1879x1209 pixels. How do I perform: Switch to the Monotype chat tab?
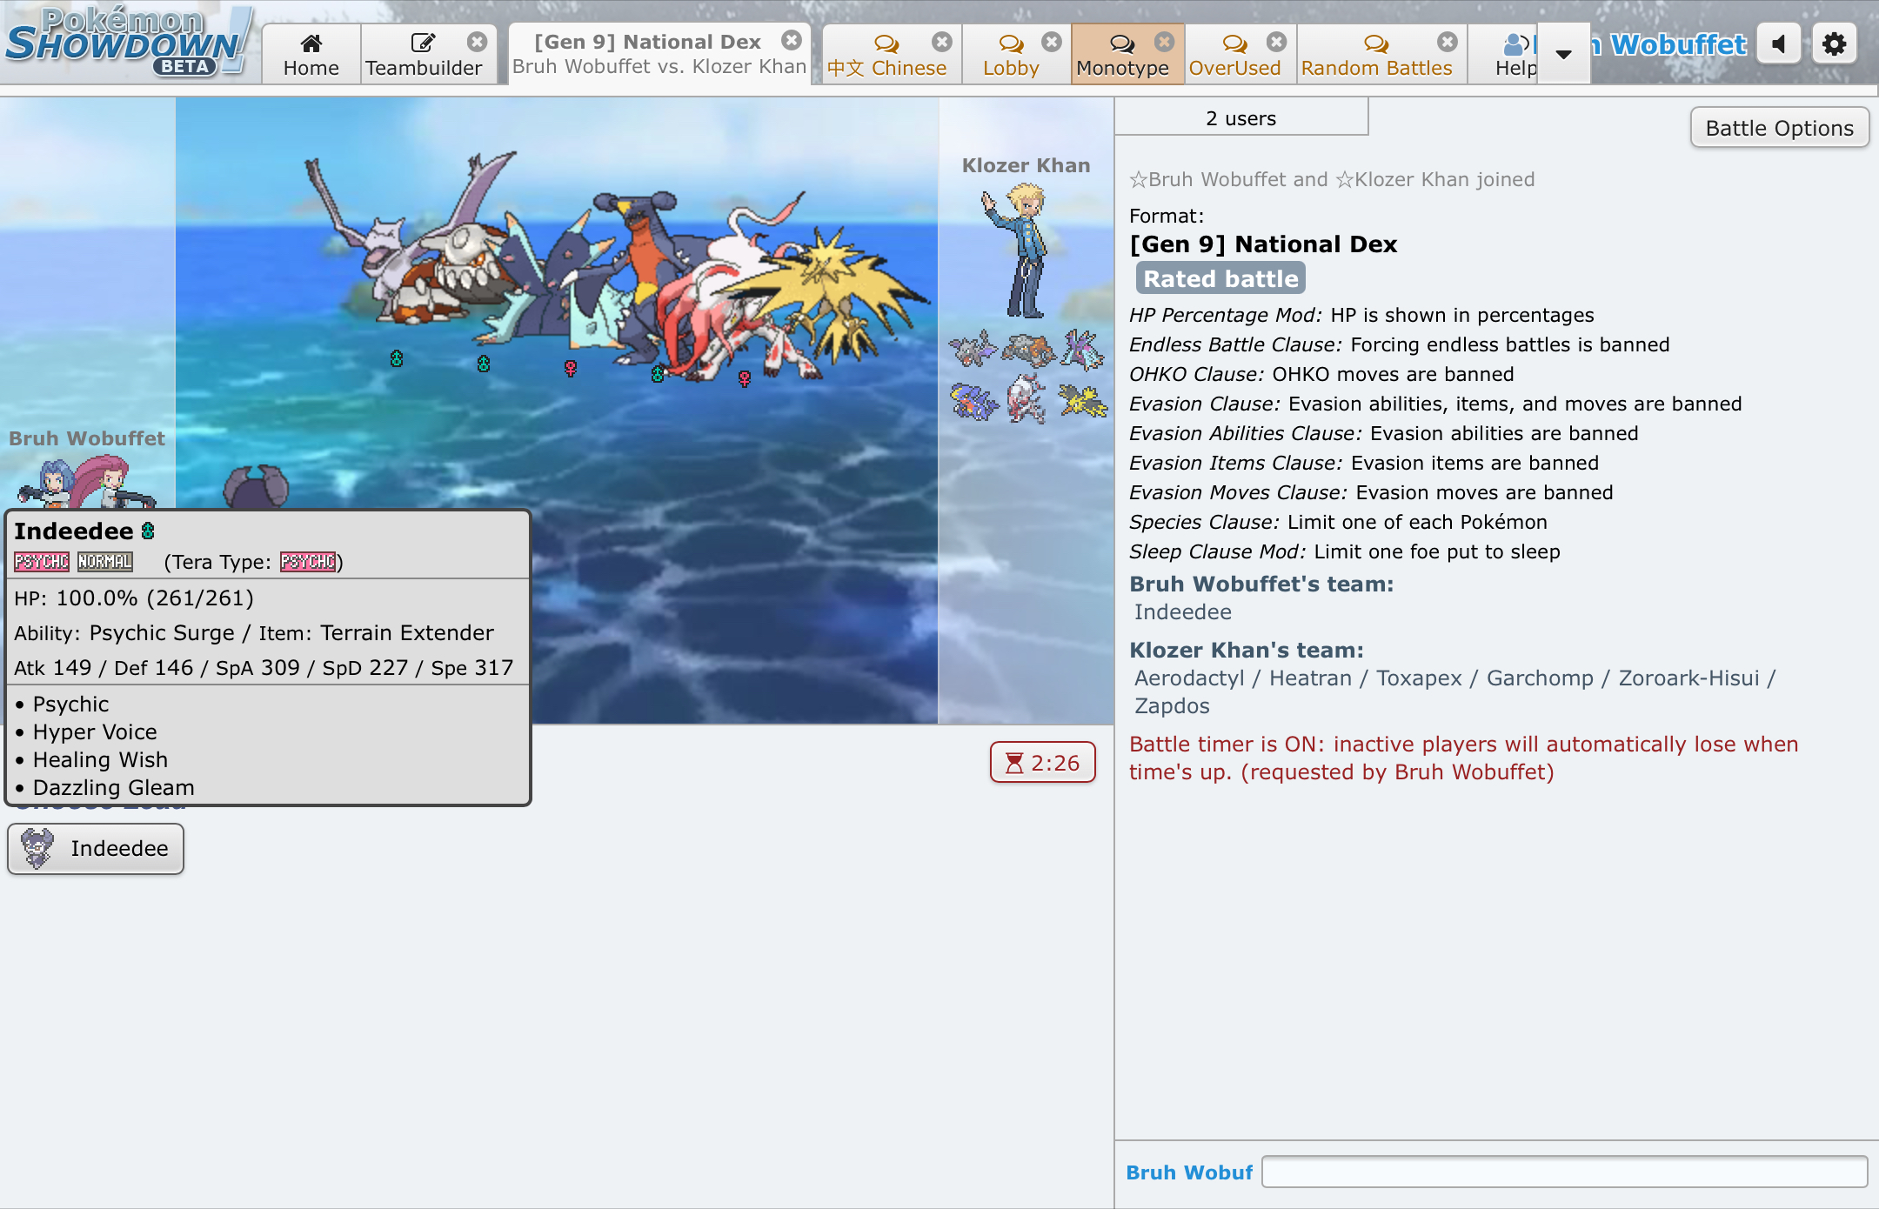point(1122,55)
